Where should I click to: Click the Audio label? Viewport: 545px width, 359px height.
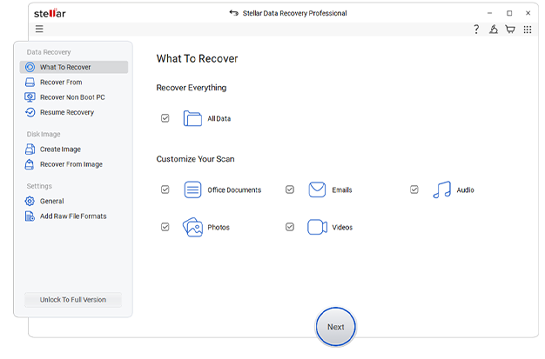[x=466, y=189]
